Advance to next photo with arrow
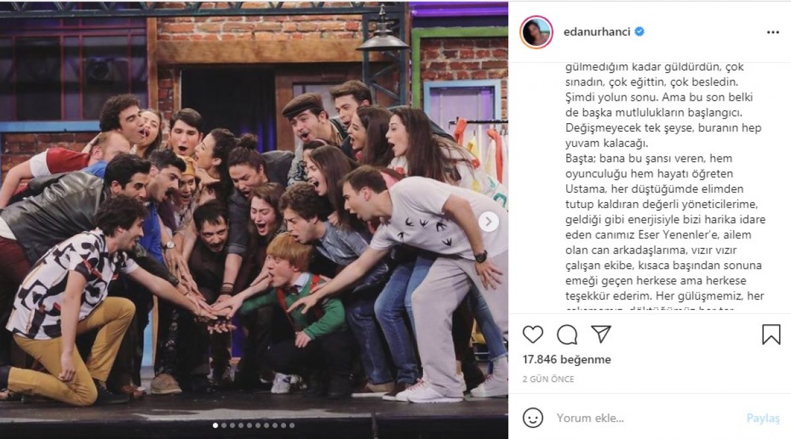The image size is (791, 439). 488,222
